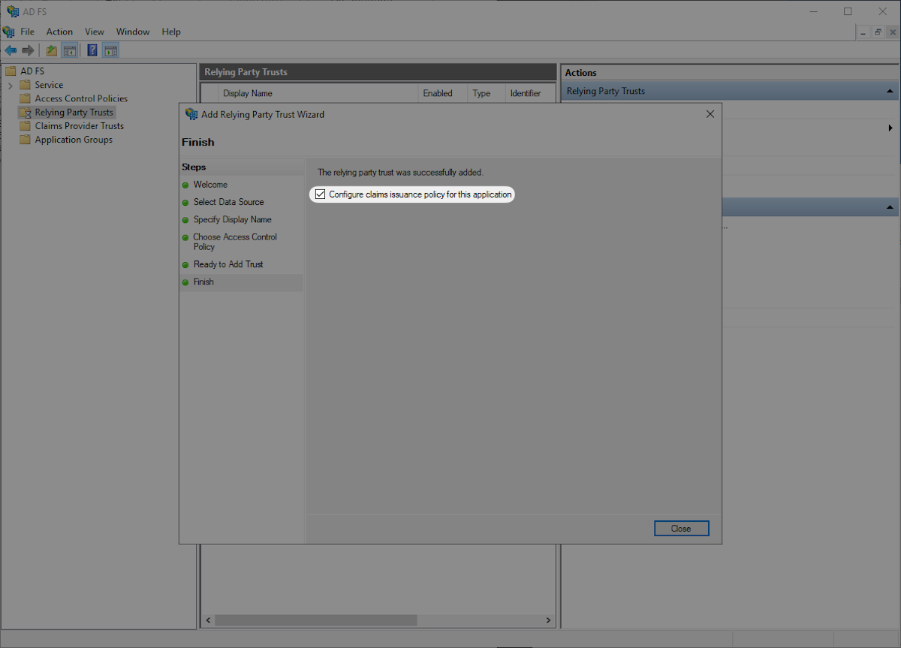Uncheck Configure claims issuance policy for this application
This screenshot has width=901, height=648.
(x=321, y=194)
